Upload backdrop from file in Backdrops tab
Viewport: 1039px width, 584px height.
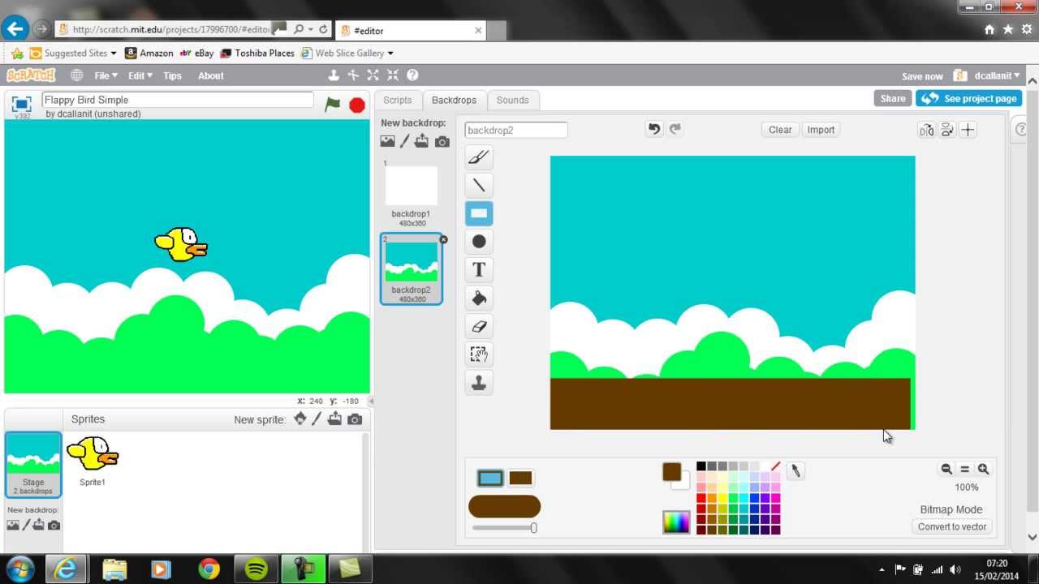(x=421, y=141)
